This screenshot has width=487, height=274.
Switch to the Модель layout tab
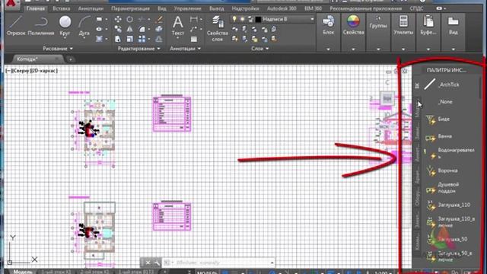[x=22, y=272]
